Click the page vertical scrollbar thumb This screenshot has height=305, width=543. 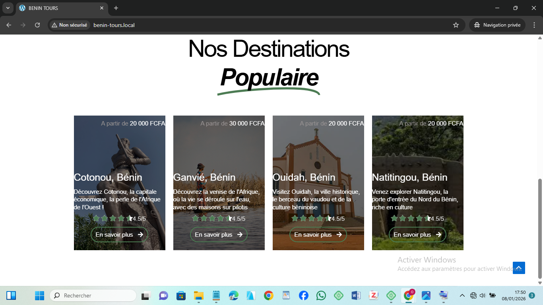click(540, 228)
